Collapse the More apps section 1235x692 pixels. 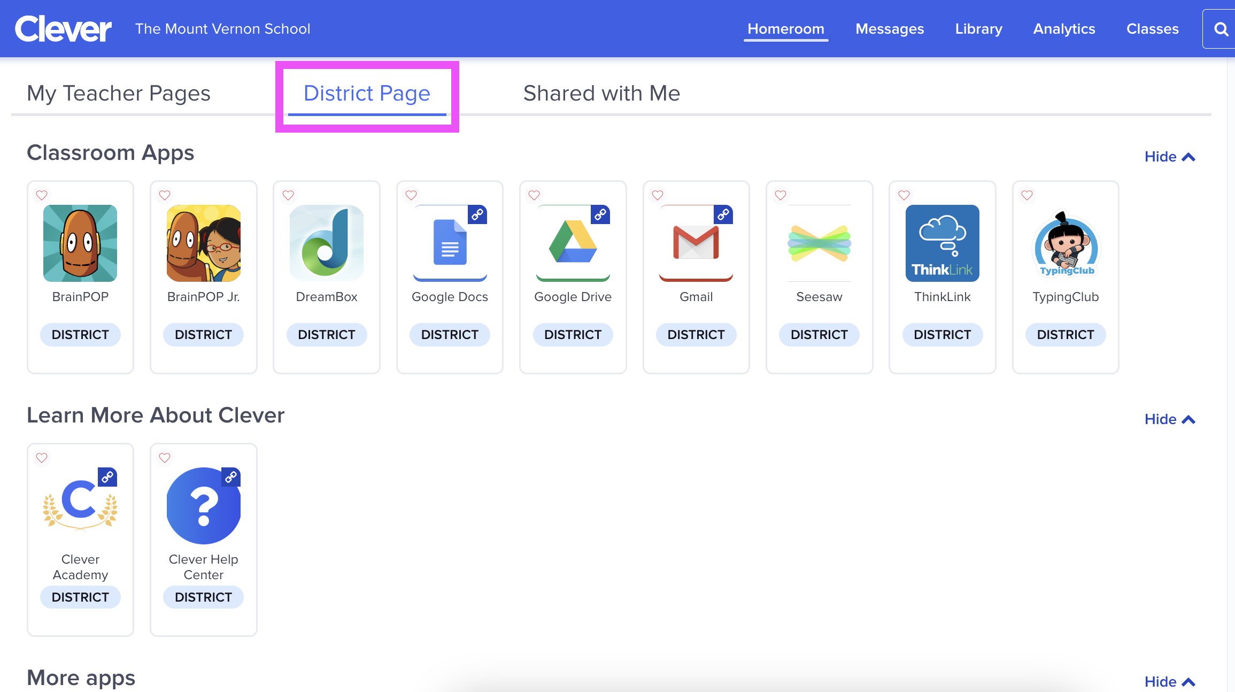pos(1169,681)
